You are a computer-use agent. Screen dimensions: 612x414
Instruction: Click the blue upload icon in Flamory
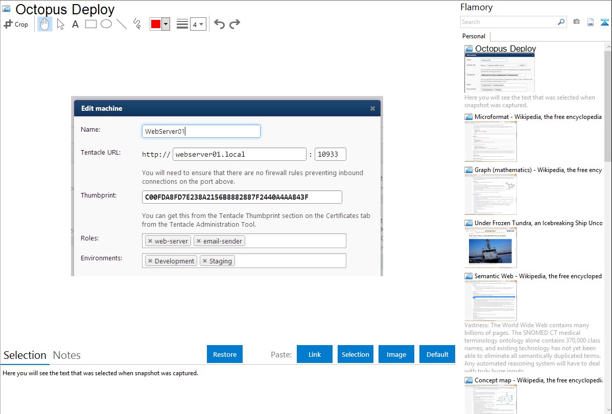[604, 22]
